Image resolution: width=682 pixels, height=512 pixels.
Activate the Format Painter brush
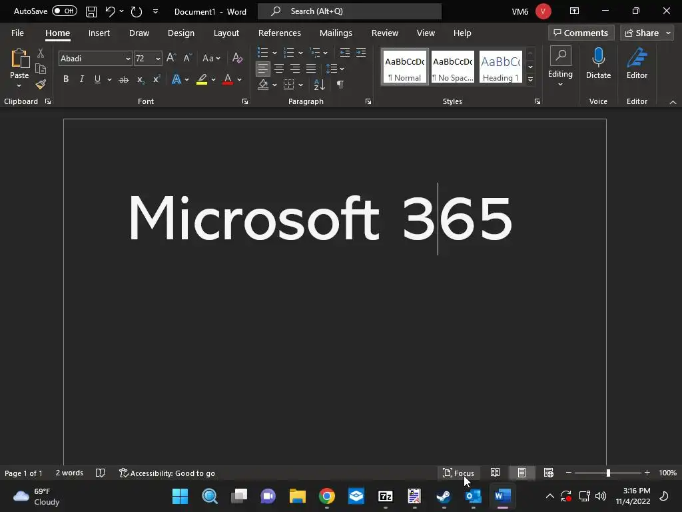coord(41,85)
